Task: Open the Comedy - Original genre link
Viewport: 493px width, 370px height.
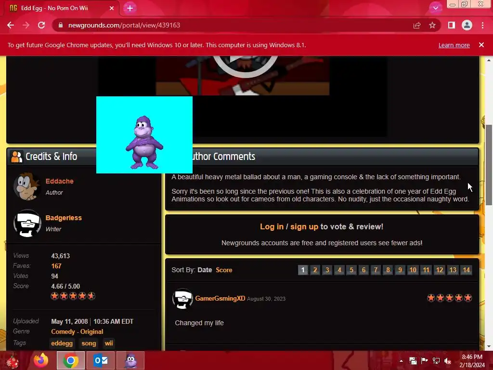Action: coord(77,331)
